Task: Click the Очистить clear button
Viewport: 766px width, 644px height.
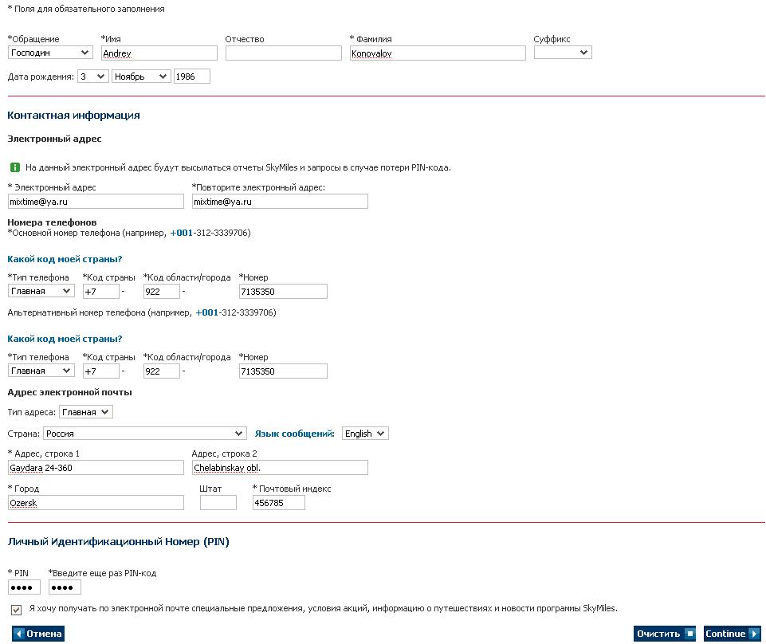Action: [x=665, y=634]
